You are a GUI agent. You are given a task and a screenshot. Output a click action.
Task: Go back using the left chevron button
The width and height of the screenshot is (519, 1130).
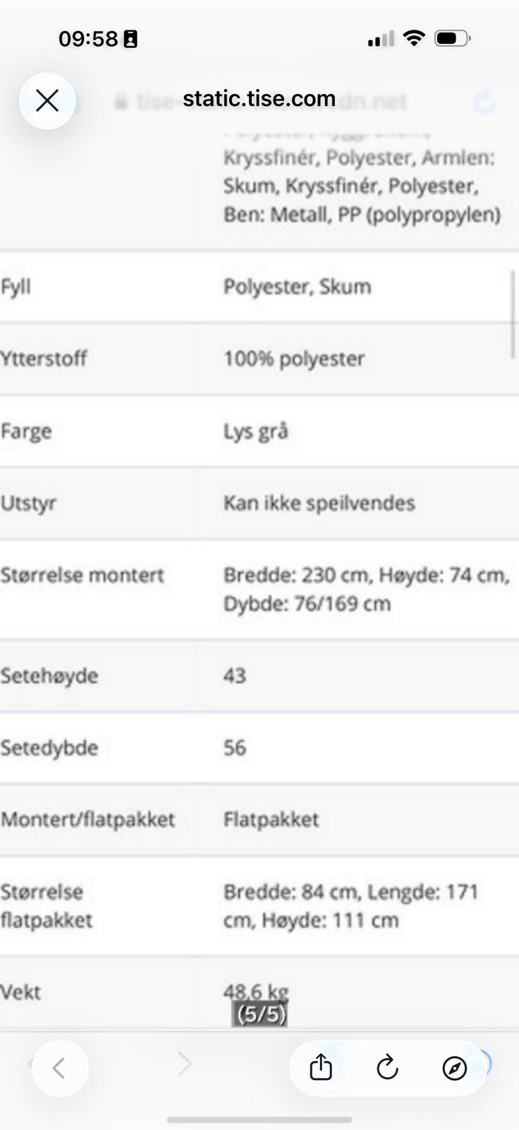pyautogui.click(x=59, y=1068)
